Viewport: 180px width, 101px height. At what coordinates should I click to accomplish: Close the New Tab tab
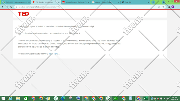point(148,2)
